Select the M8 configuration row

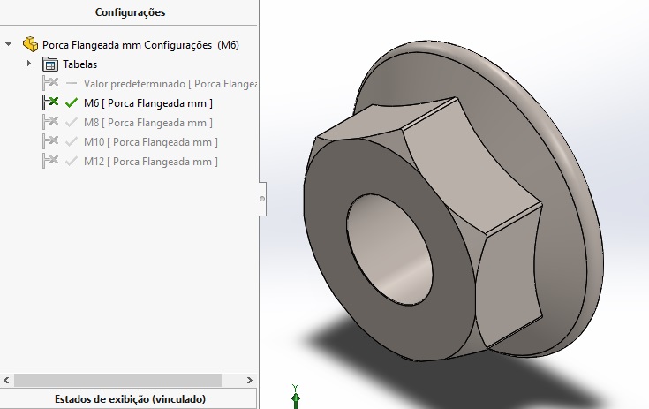pyautogui.click(x=148, y=123)
